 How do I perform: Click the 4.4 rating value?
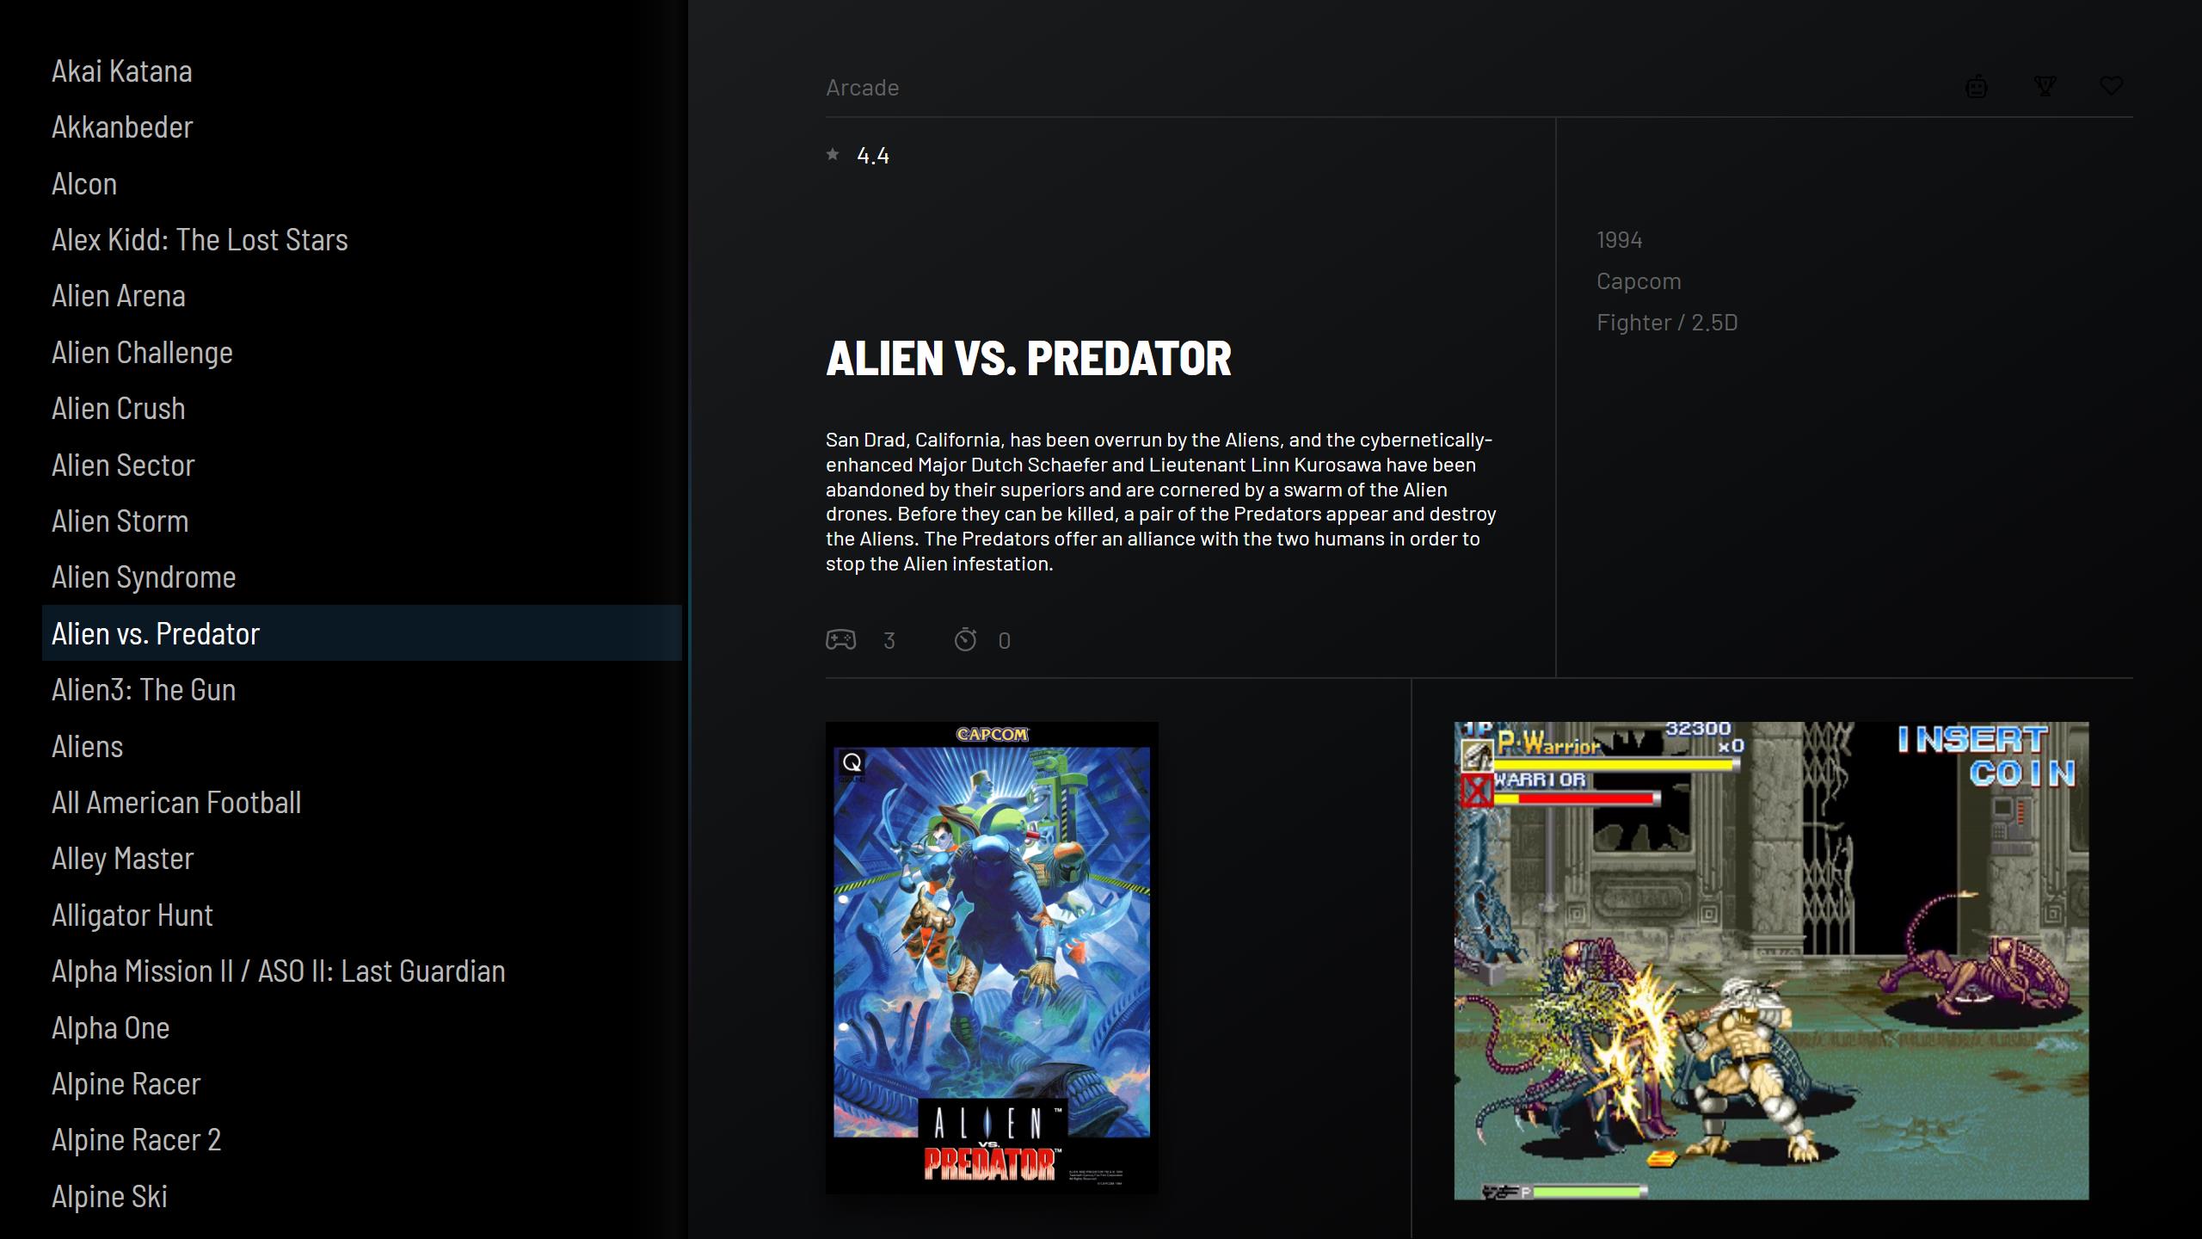tap(873, 155)
